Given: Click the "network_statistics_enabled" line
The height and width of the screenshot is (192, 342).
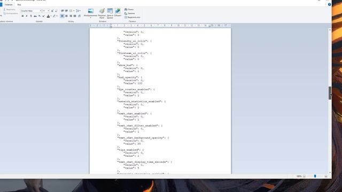Looking at the screenshot, I should (x=142, y=101).
